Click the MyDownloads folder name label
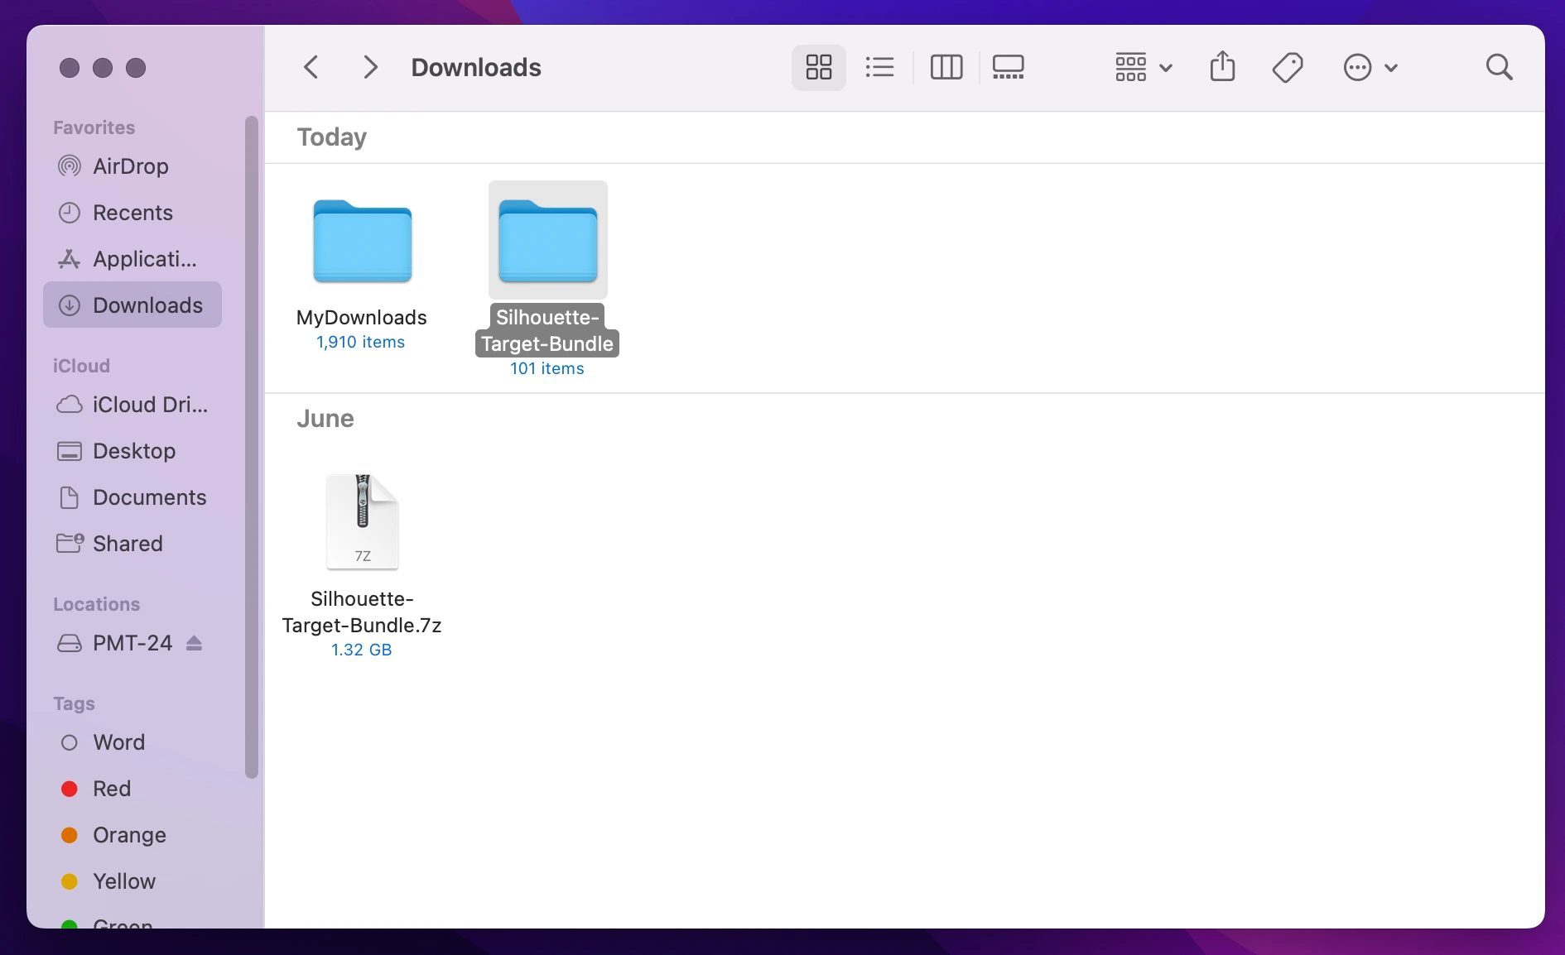Screen dimensions: 1565x955 [x=362, y=318]
